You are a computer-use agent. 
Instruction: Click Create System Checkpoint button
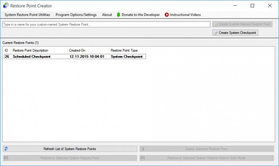tap(235, 33)
